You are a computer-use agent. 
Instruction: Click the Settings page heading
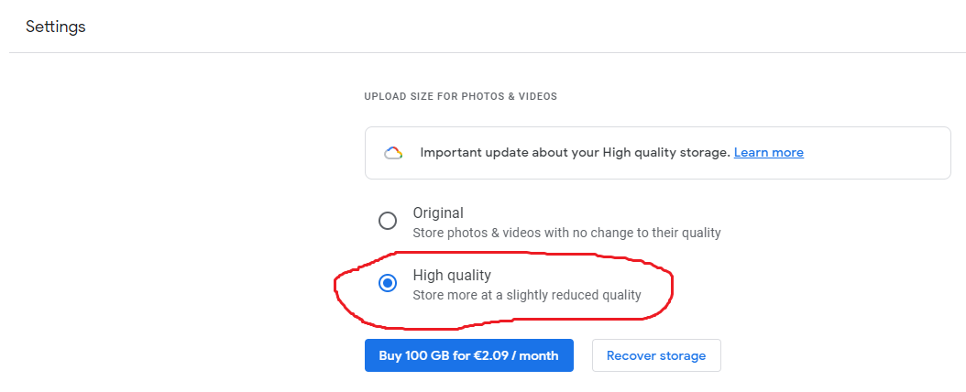(x=55, y=27)
